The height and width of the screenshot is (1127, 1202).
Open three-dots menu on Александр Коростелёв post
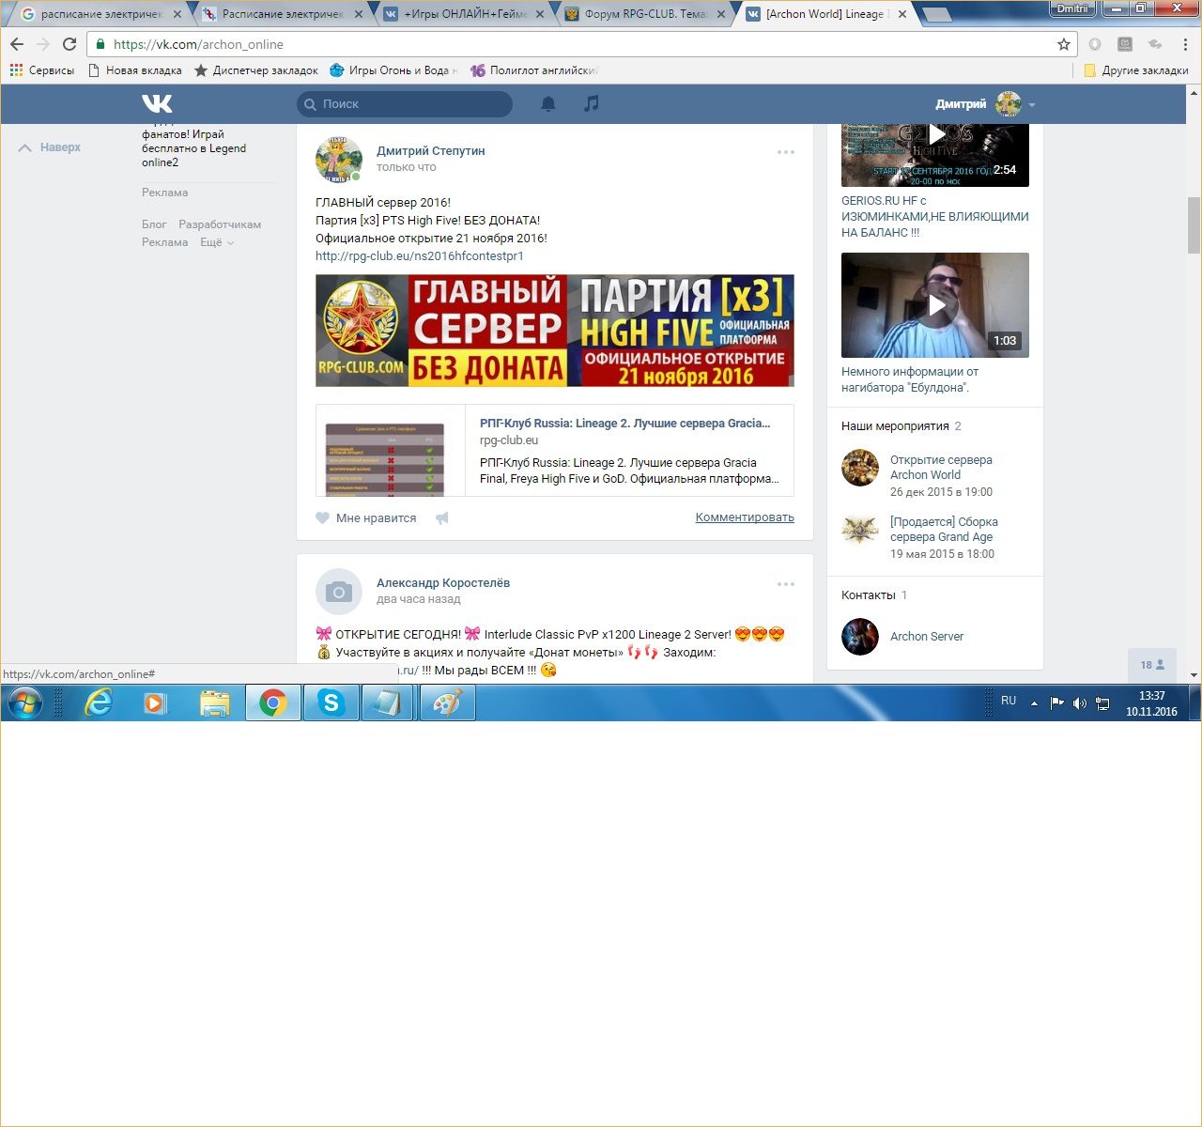coord(786,584)
